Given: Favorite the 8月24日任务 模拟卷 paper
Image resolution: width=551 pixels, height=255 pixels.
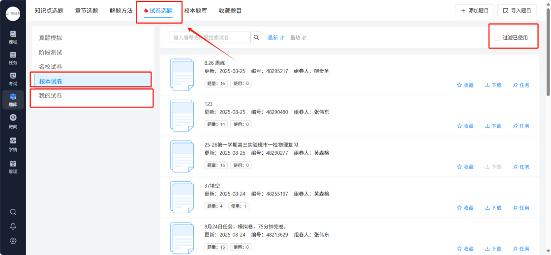Looking at the screenshot, I should (x=465, y=249).
